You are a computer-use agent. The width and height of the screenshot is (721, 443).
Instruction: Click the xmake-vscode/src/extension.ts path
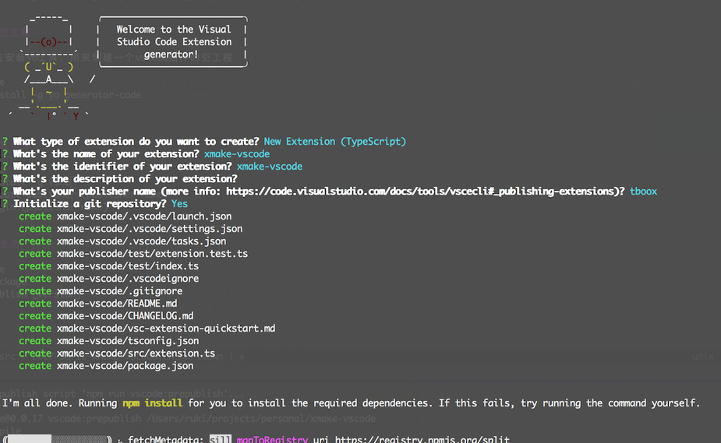click(x=136, y=353)
